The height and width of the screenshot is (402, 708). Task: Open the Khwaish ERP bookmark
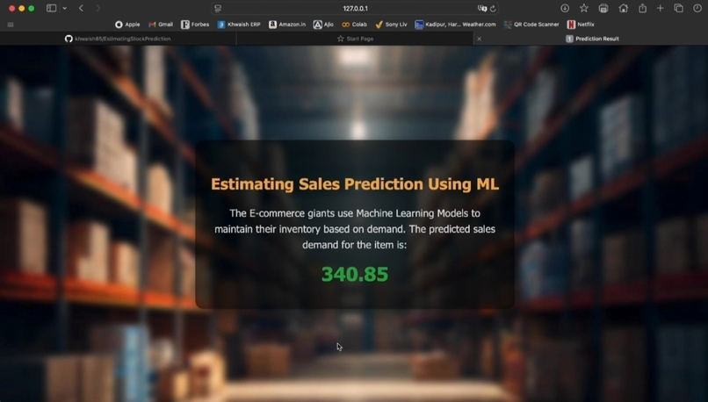[239, 25]
